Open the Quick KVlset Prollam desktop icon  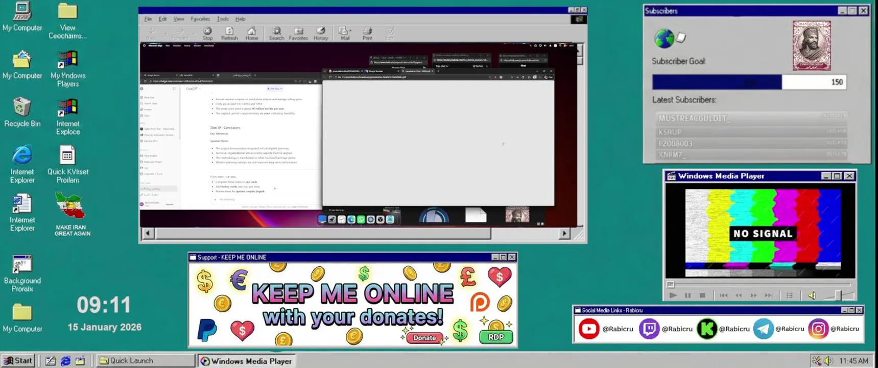tap(67, 165)
